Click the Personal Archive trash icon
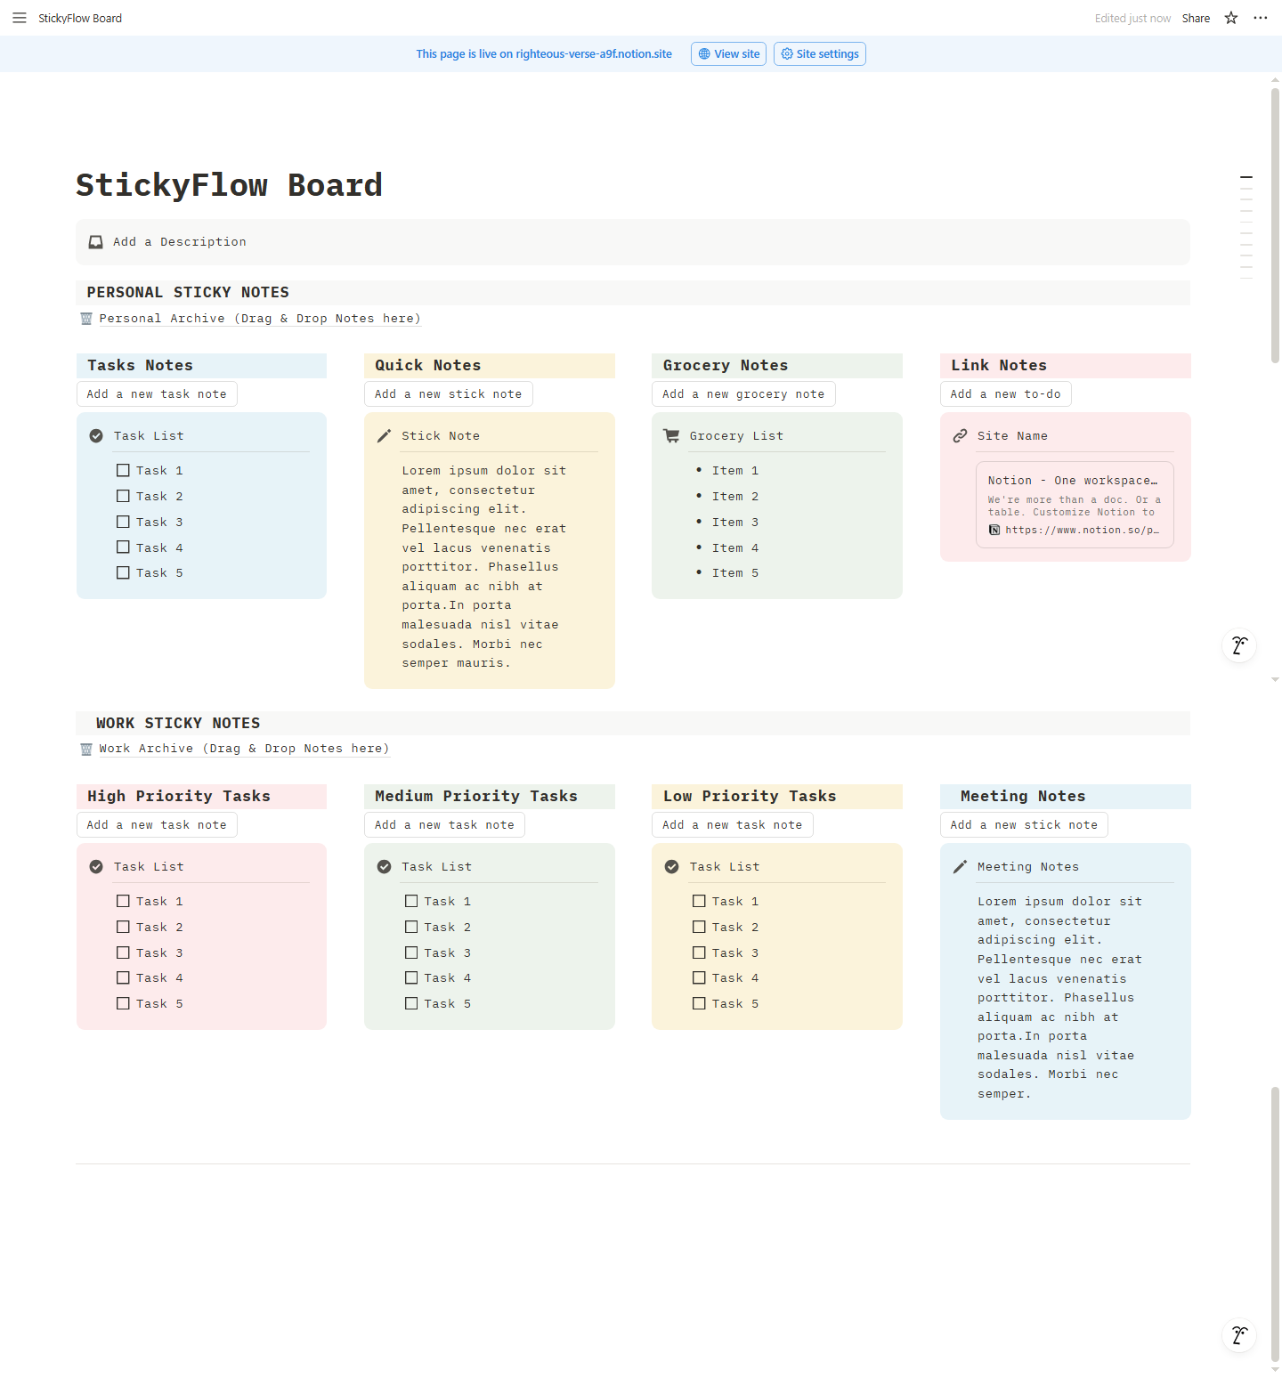Image resolution: width=1282 pixels, height=1378 pixels. (x=86, y=319)
